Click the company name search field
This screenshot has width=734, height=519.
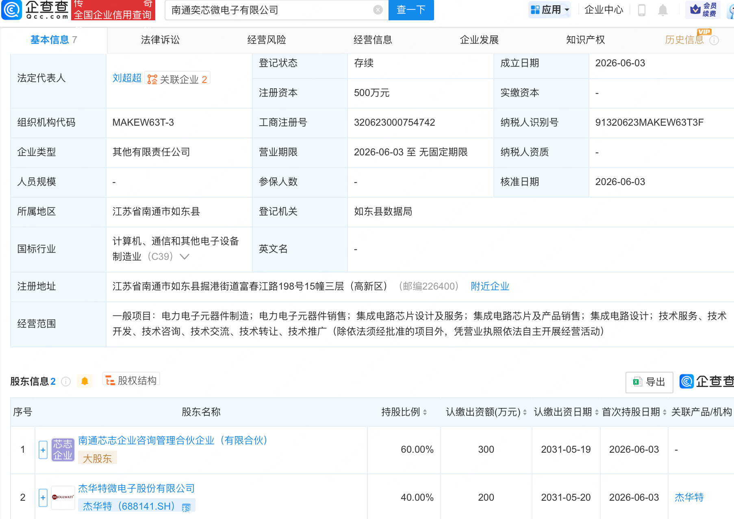pos(271,10)
